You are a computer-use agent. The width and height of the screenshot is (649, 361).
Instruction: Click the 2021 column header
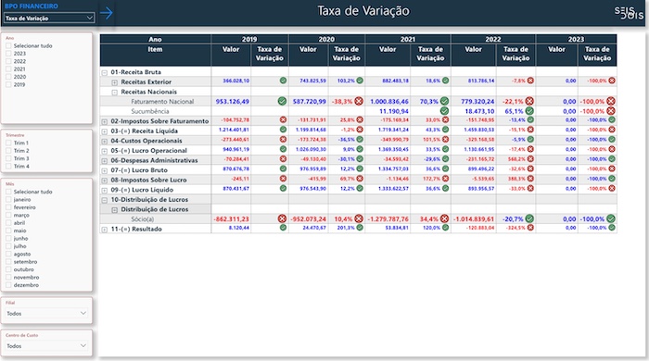point(408,39)
